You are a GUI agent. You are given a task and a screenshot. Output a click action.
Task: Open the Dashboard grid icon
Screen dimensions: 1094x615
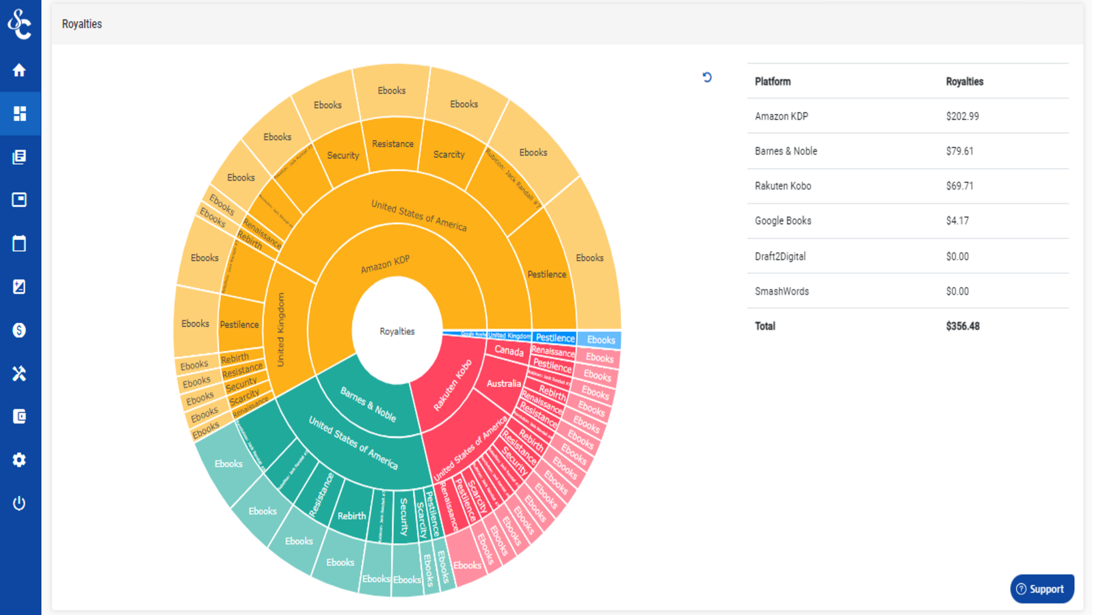point(19,113)
